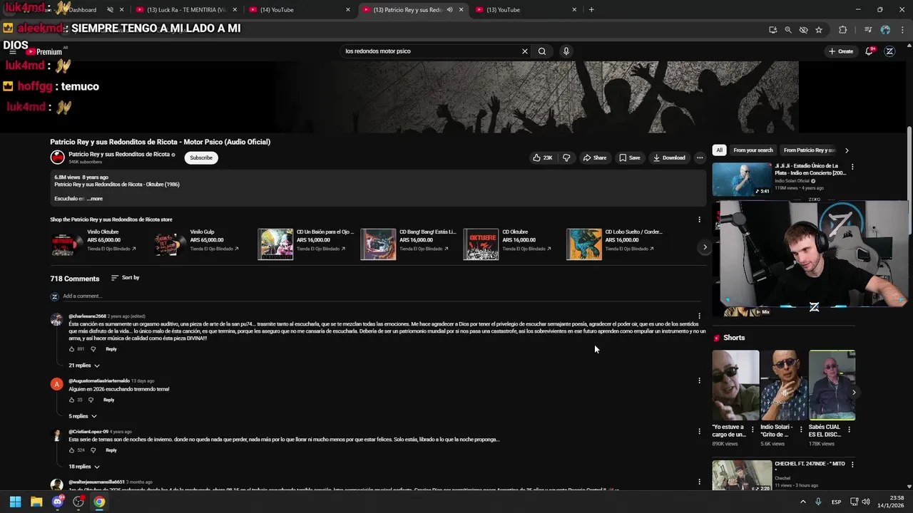
Task: Select the All filter chip
Action: pos(720,150)
